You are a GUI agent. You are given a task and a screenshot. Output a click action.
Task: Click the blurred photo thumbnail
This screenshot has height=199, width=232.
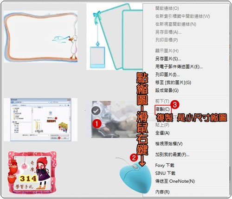pos(115,119)
